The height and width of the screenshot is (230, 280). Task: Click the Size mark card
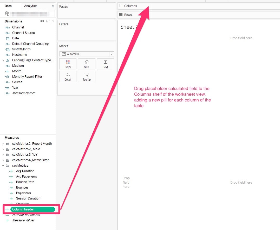pos(87,64)
